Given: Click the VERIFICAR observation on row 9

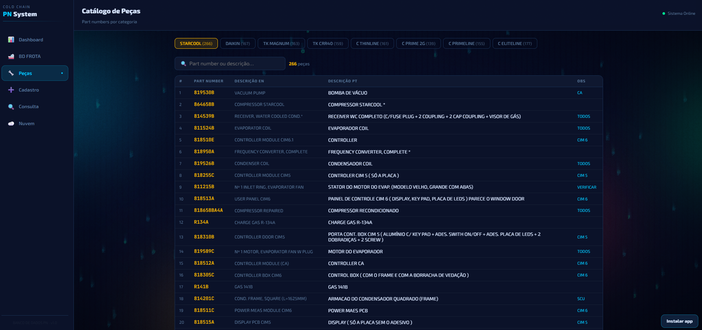Looking at the screenshot, I should [x=586, y=187].
